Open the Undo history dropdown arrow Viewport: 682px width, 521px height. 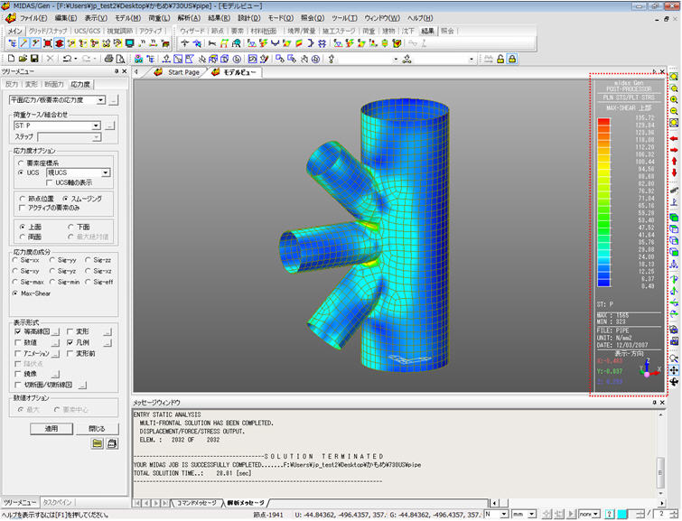(76, 59)
